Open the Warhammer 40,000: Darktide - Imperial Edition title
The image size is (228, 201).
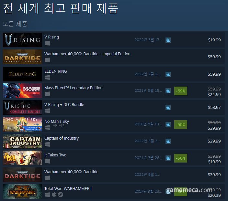[87, 54]
